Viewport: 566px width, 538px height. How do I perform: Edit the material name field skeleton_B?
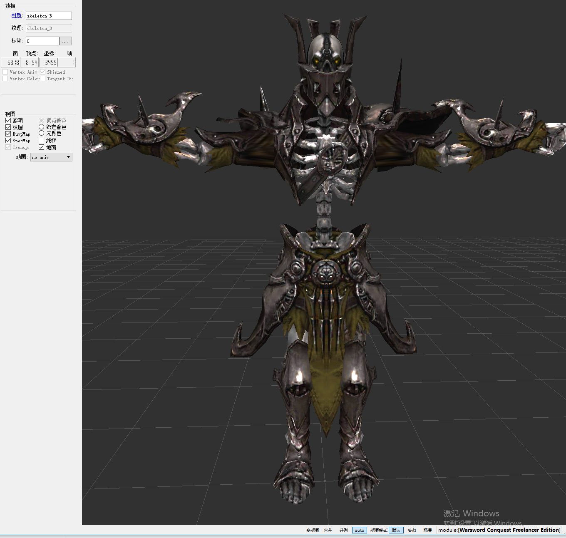[x=49, y=16]
